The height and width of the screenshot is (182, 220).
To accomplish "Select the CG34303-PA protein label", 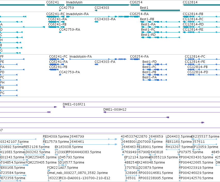I will [105, 62].
